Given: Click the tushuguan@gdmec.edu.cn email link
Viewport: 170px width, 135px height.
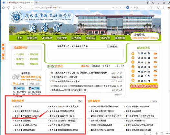Looking at the screenshot, I should pyautogui.click(x=145, y=38).
